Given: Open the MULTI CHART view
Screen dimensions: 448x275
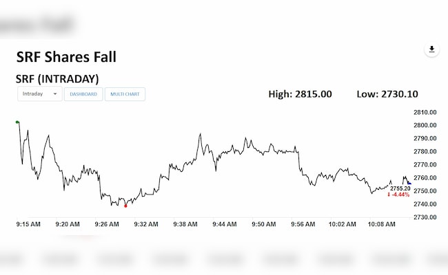Looking at the screenshot, I should (125, 94).
